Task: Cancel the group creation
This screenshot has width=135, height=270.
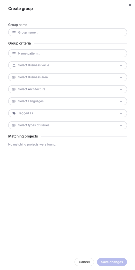Action: (84, 262)
